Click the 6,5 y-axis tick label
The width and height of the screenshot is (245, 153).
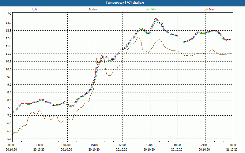(x=9, y=123)
